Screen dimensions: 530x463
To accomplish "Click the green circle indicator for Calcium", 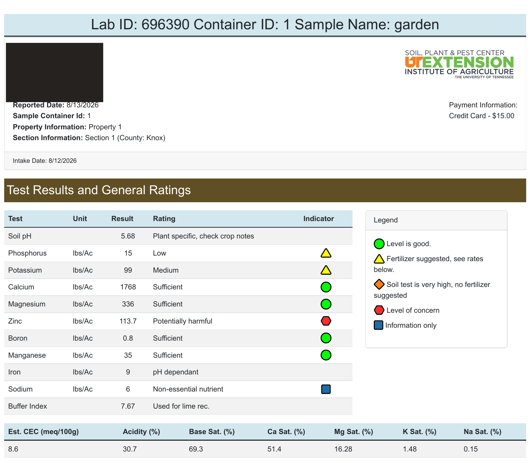I will pyautogui.click(x=326, y=287).
